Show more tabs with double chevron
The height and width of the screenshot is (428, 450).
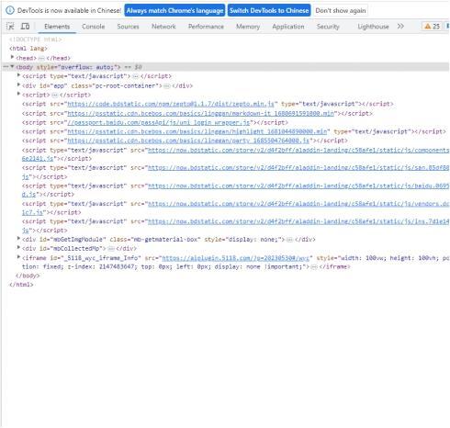pyautogui.click(x=400, y=27)
